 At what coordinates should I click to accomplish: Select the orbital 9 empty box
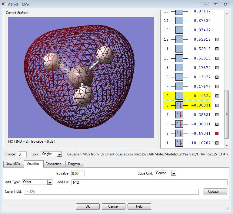click(x=179, y=68)
